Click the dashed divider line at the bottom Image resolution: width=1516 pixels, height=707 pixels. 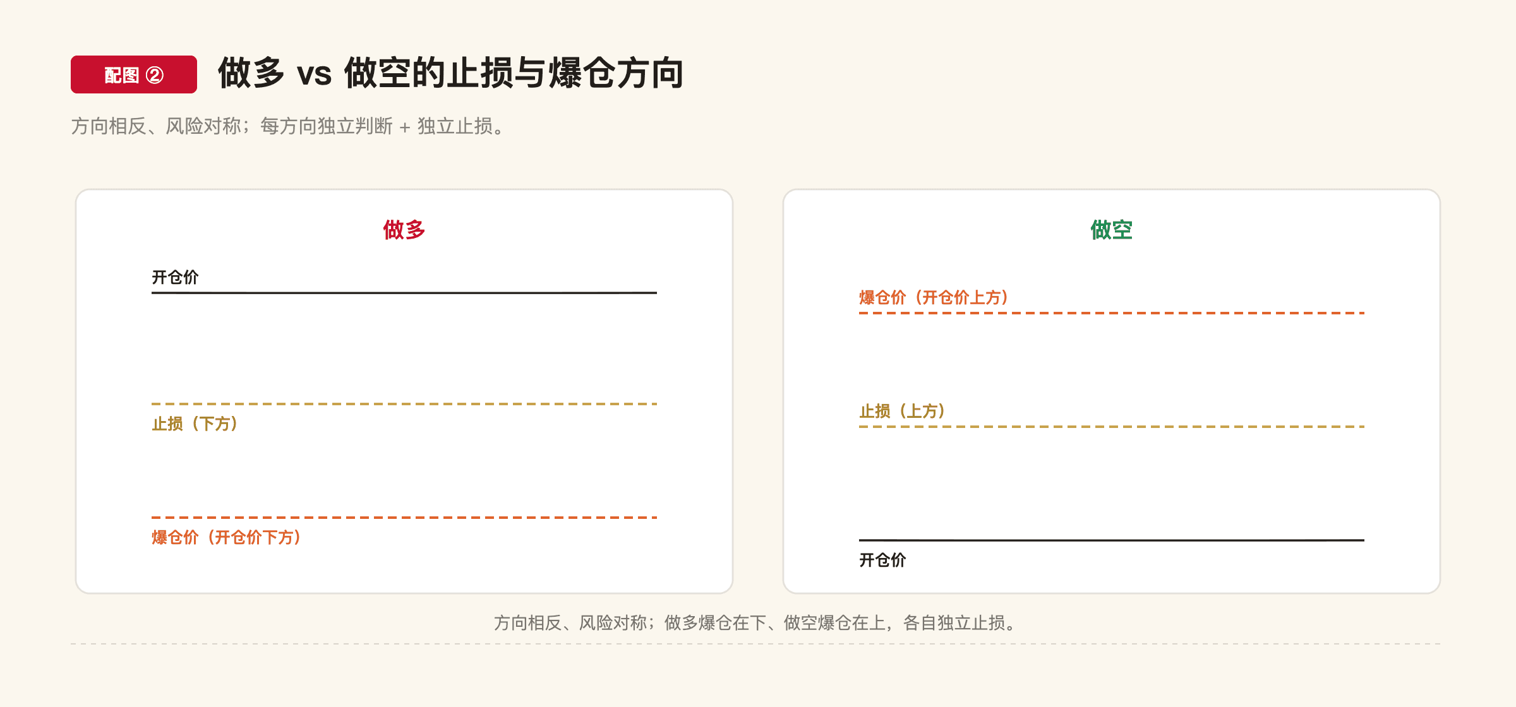point(755,644)
